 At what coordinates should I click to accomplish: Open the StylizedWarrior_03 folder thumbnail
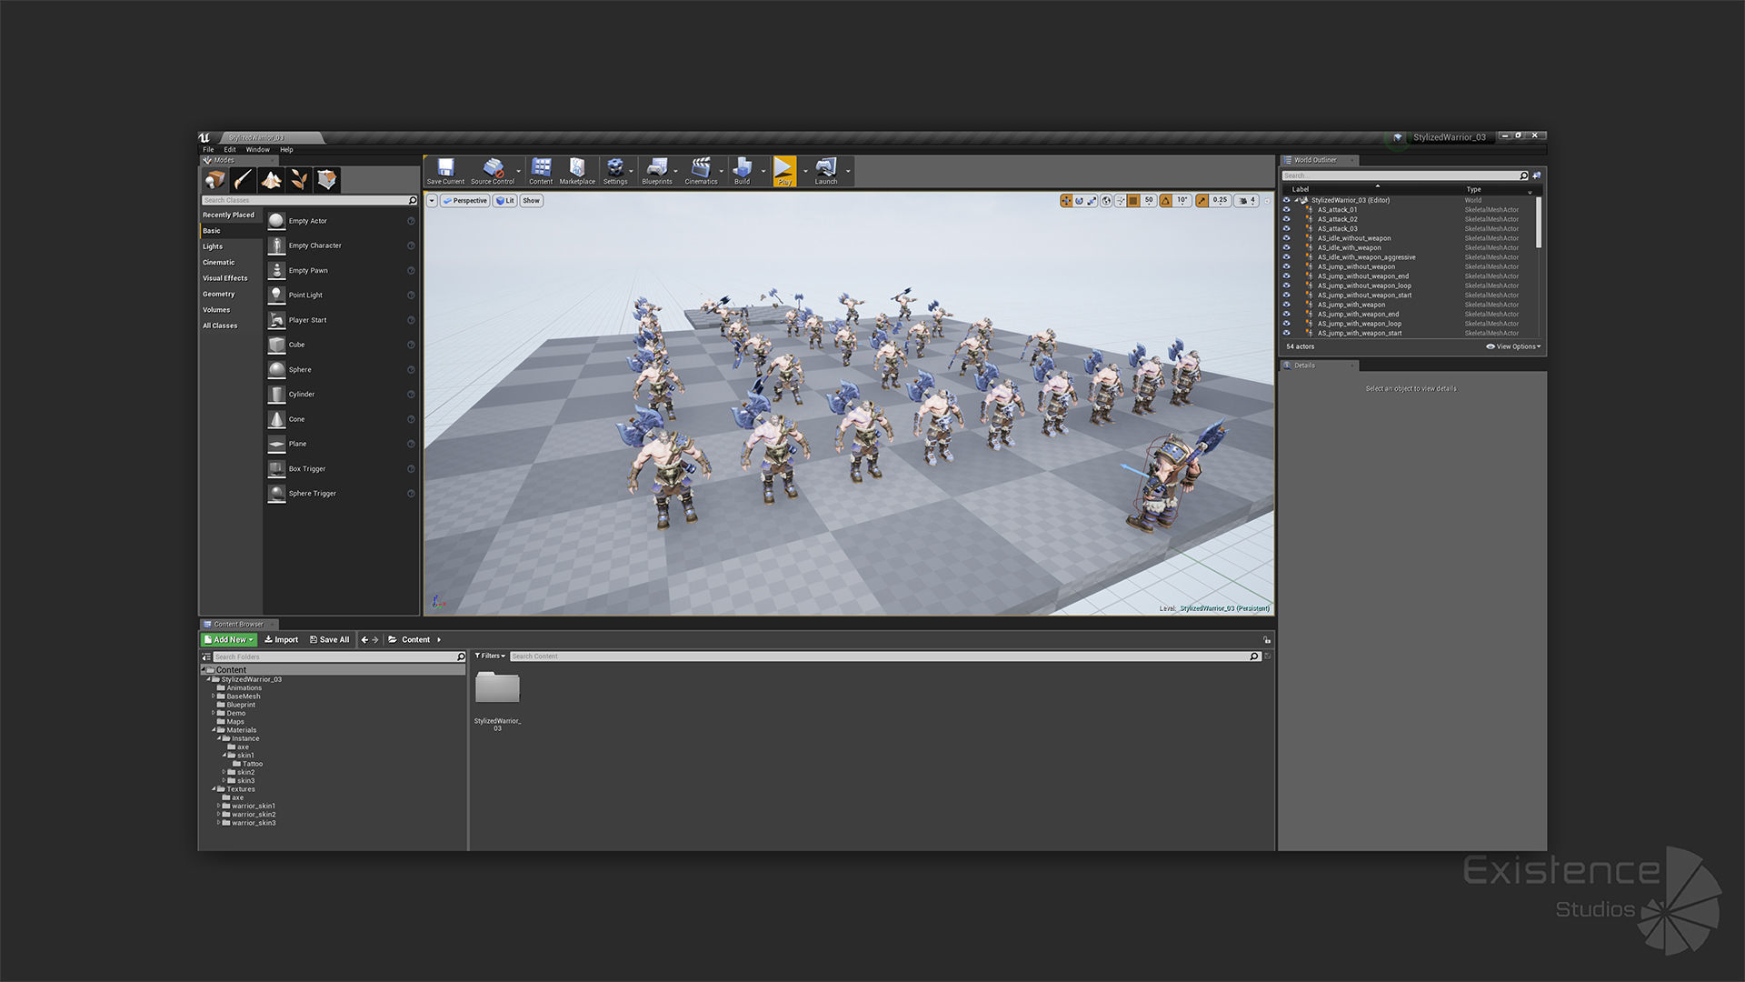coord(497,690)
